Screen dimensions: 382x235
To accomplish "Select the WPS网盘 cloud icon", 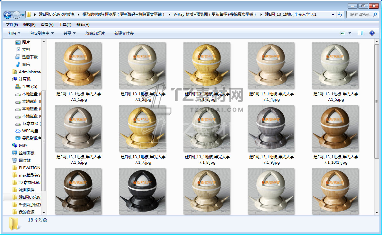I will coord(18,131).
